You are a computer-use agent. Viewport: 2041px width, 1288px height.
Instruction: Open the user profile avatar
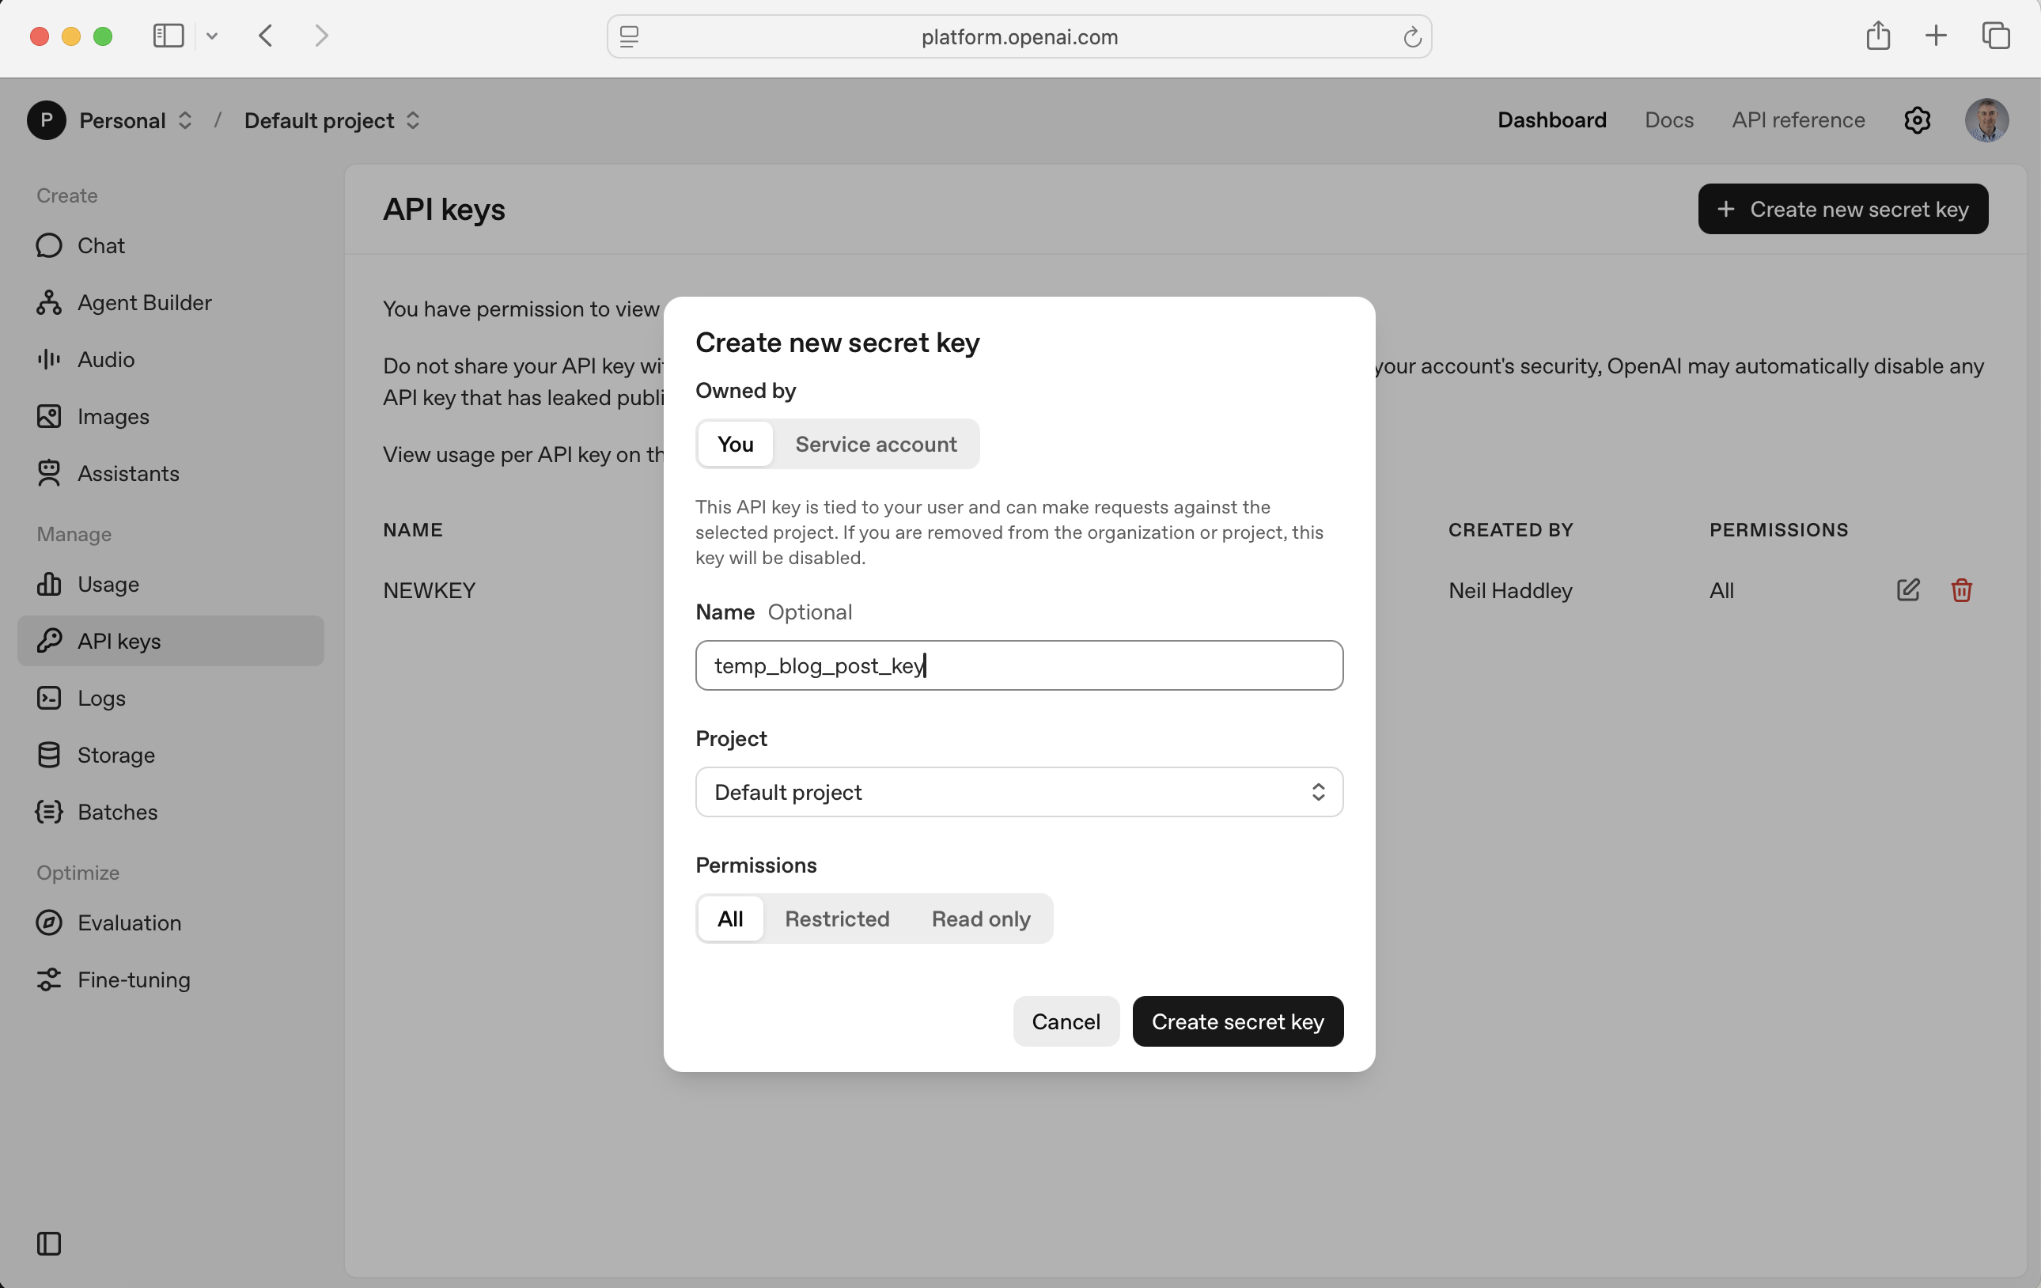(x=1986, y=120)
